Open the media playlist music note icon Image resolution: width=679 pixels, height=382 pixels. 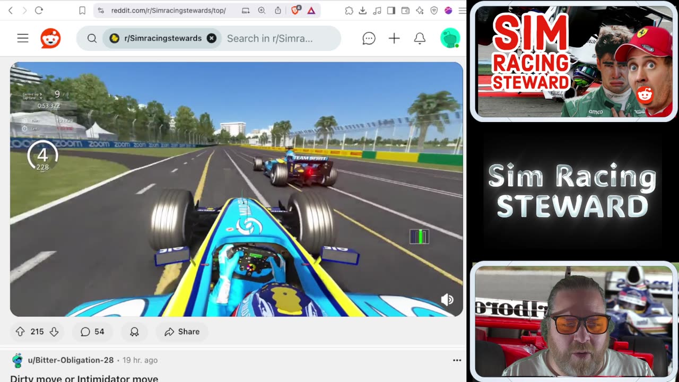377,11
